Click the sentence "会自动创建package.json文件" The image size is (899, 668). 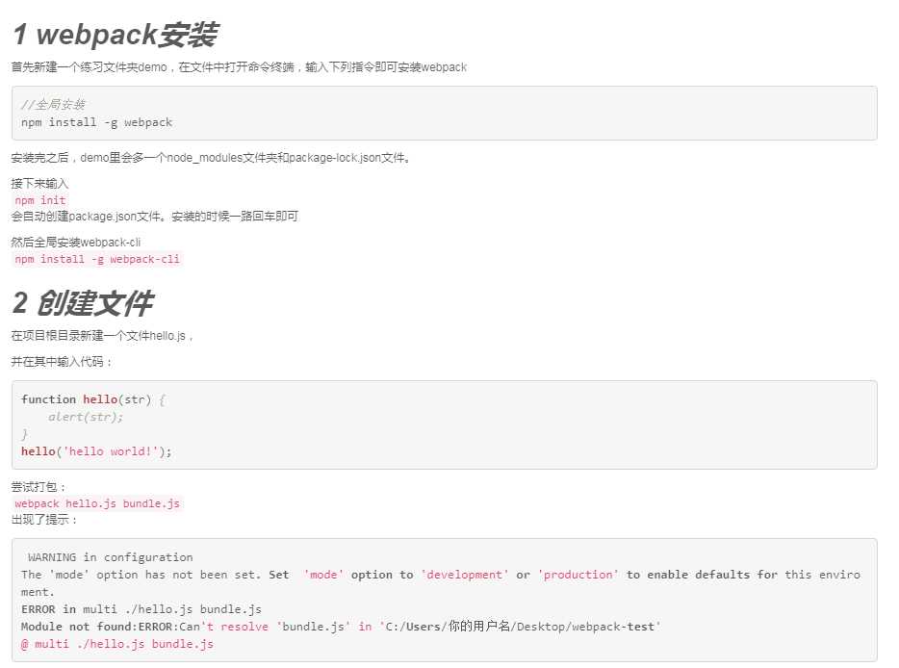click(x=154, y=217)
